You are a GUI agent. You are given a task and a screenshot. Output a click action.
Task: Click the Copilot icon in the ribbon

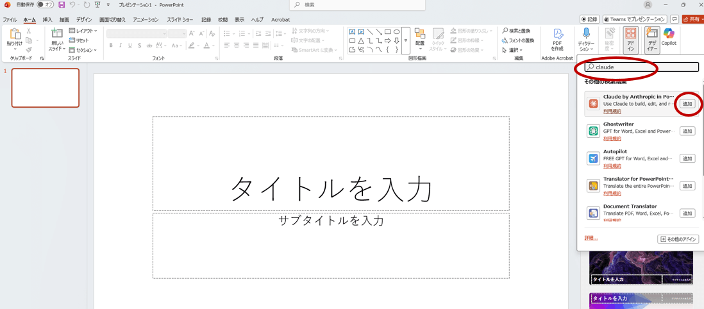pyautogui.click(x=669, y=37)
